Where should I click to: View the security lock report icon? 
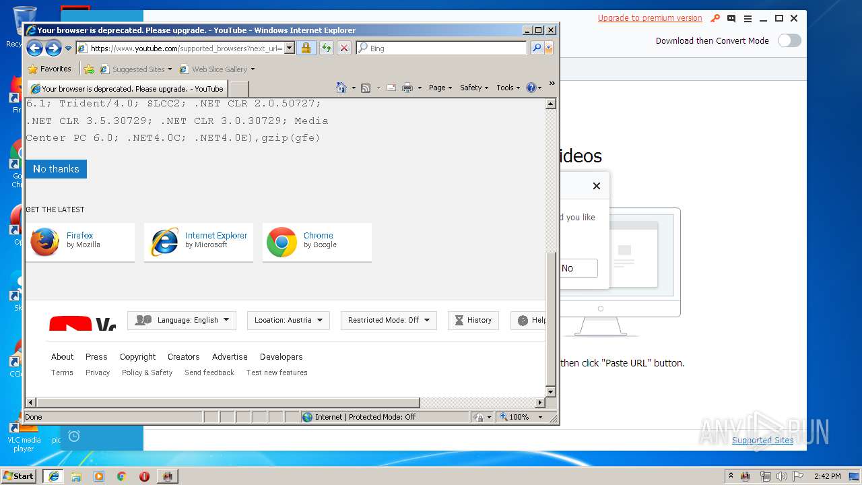(306, 48)
